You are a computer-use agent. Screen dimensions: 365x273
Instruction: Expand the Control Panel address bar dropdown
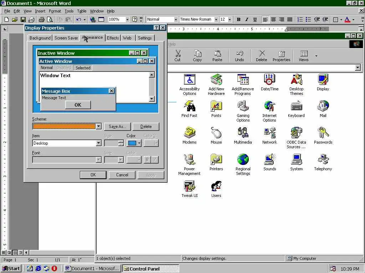358,68
